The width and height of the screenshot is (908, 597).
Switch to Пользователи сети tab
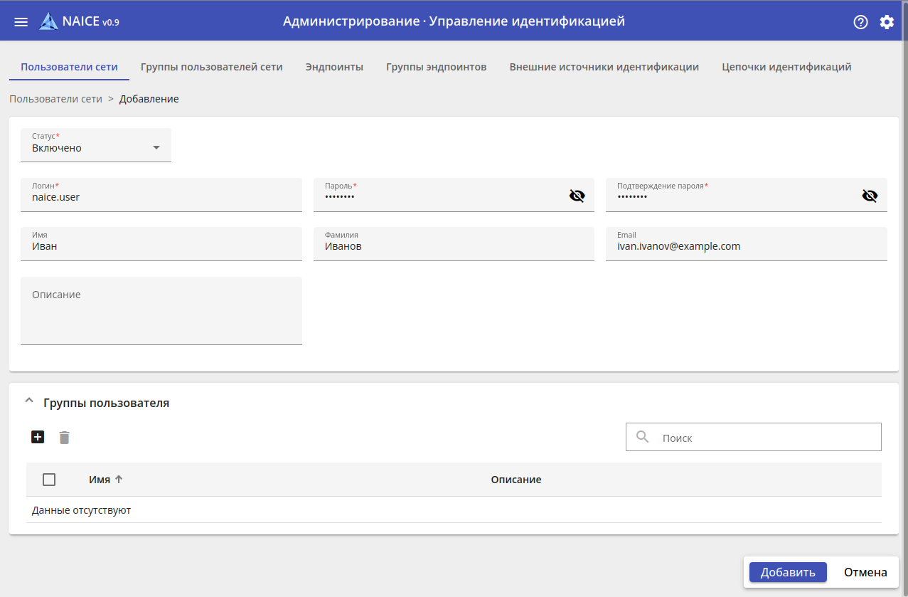click(69, 67)
